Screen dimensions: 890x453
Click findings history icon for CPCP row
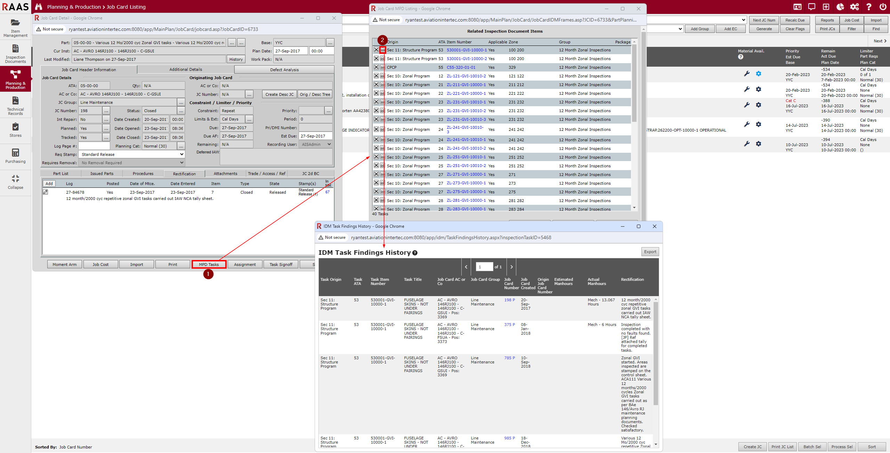(x=383, y=67)
